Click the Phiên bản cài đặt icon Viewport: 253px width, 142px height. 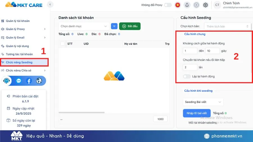coord(8,96)
